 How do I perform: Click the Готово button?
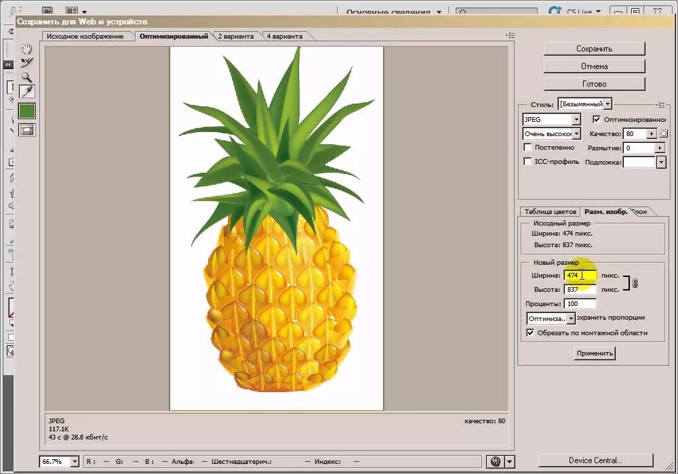pyautogui.click(x=594, y=84)
